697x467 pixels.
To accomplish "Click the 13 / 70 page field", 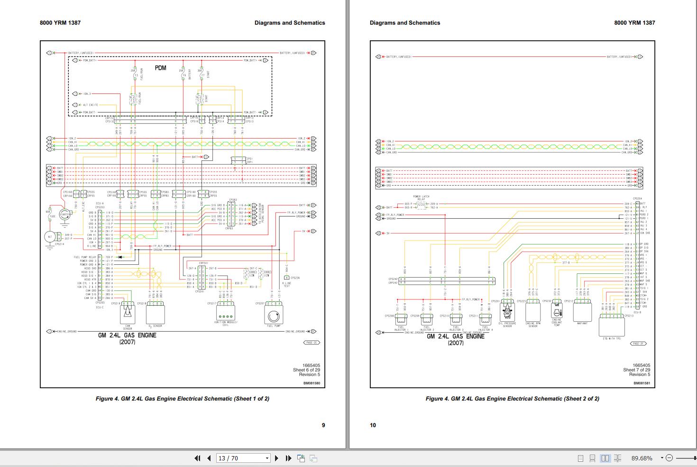I will point(239,458).
